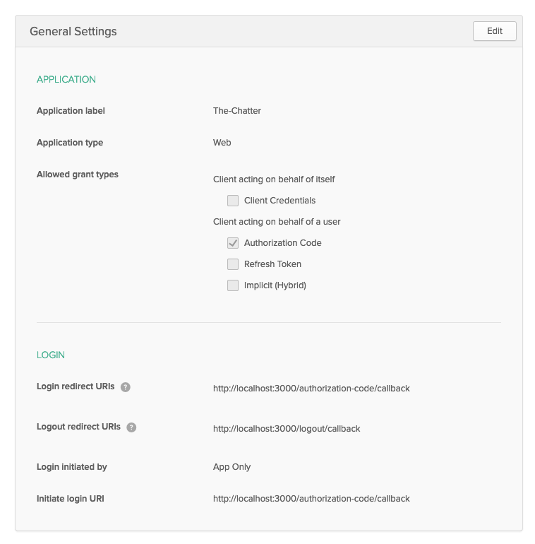Click the LOGIN section heading
Screen dimensions: 535x544
click(51, 355)
